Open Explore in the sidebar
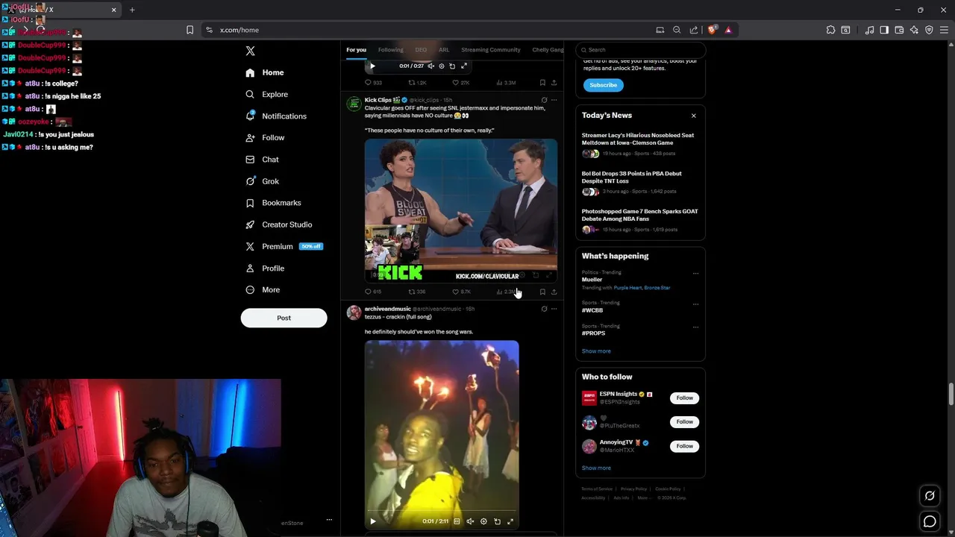The width and height of the screenshot is (955, 537). tap(267, 94)
